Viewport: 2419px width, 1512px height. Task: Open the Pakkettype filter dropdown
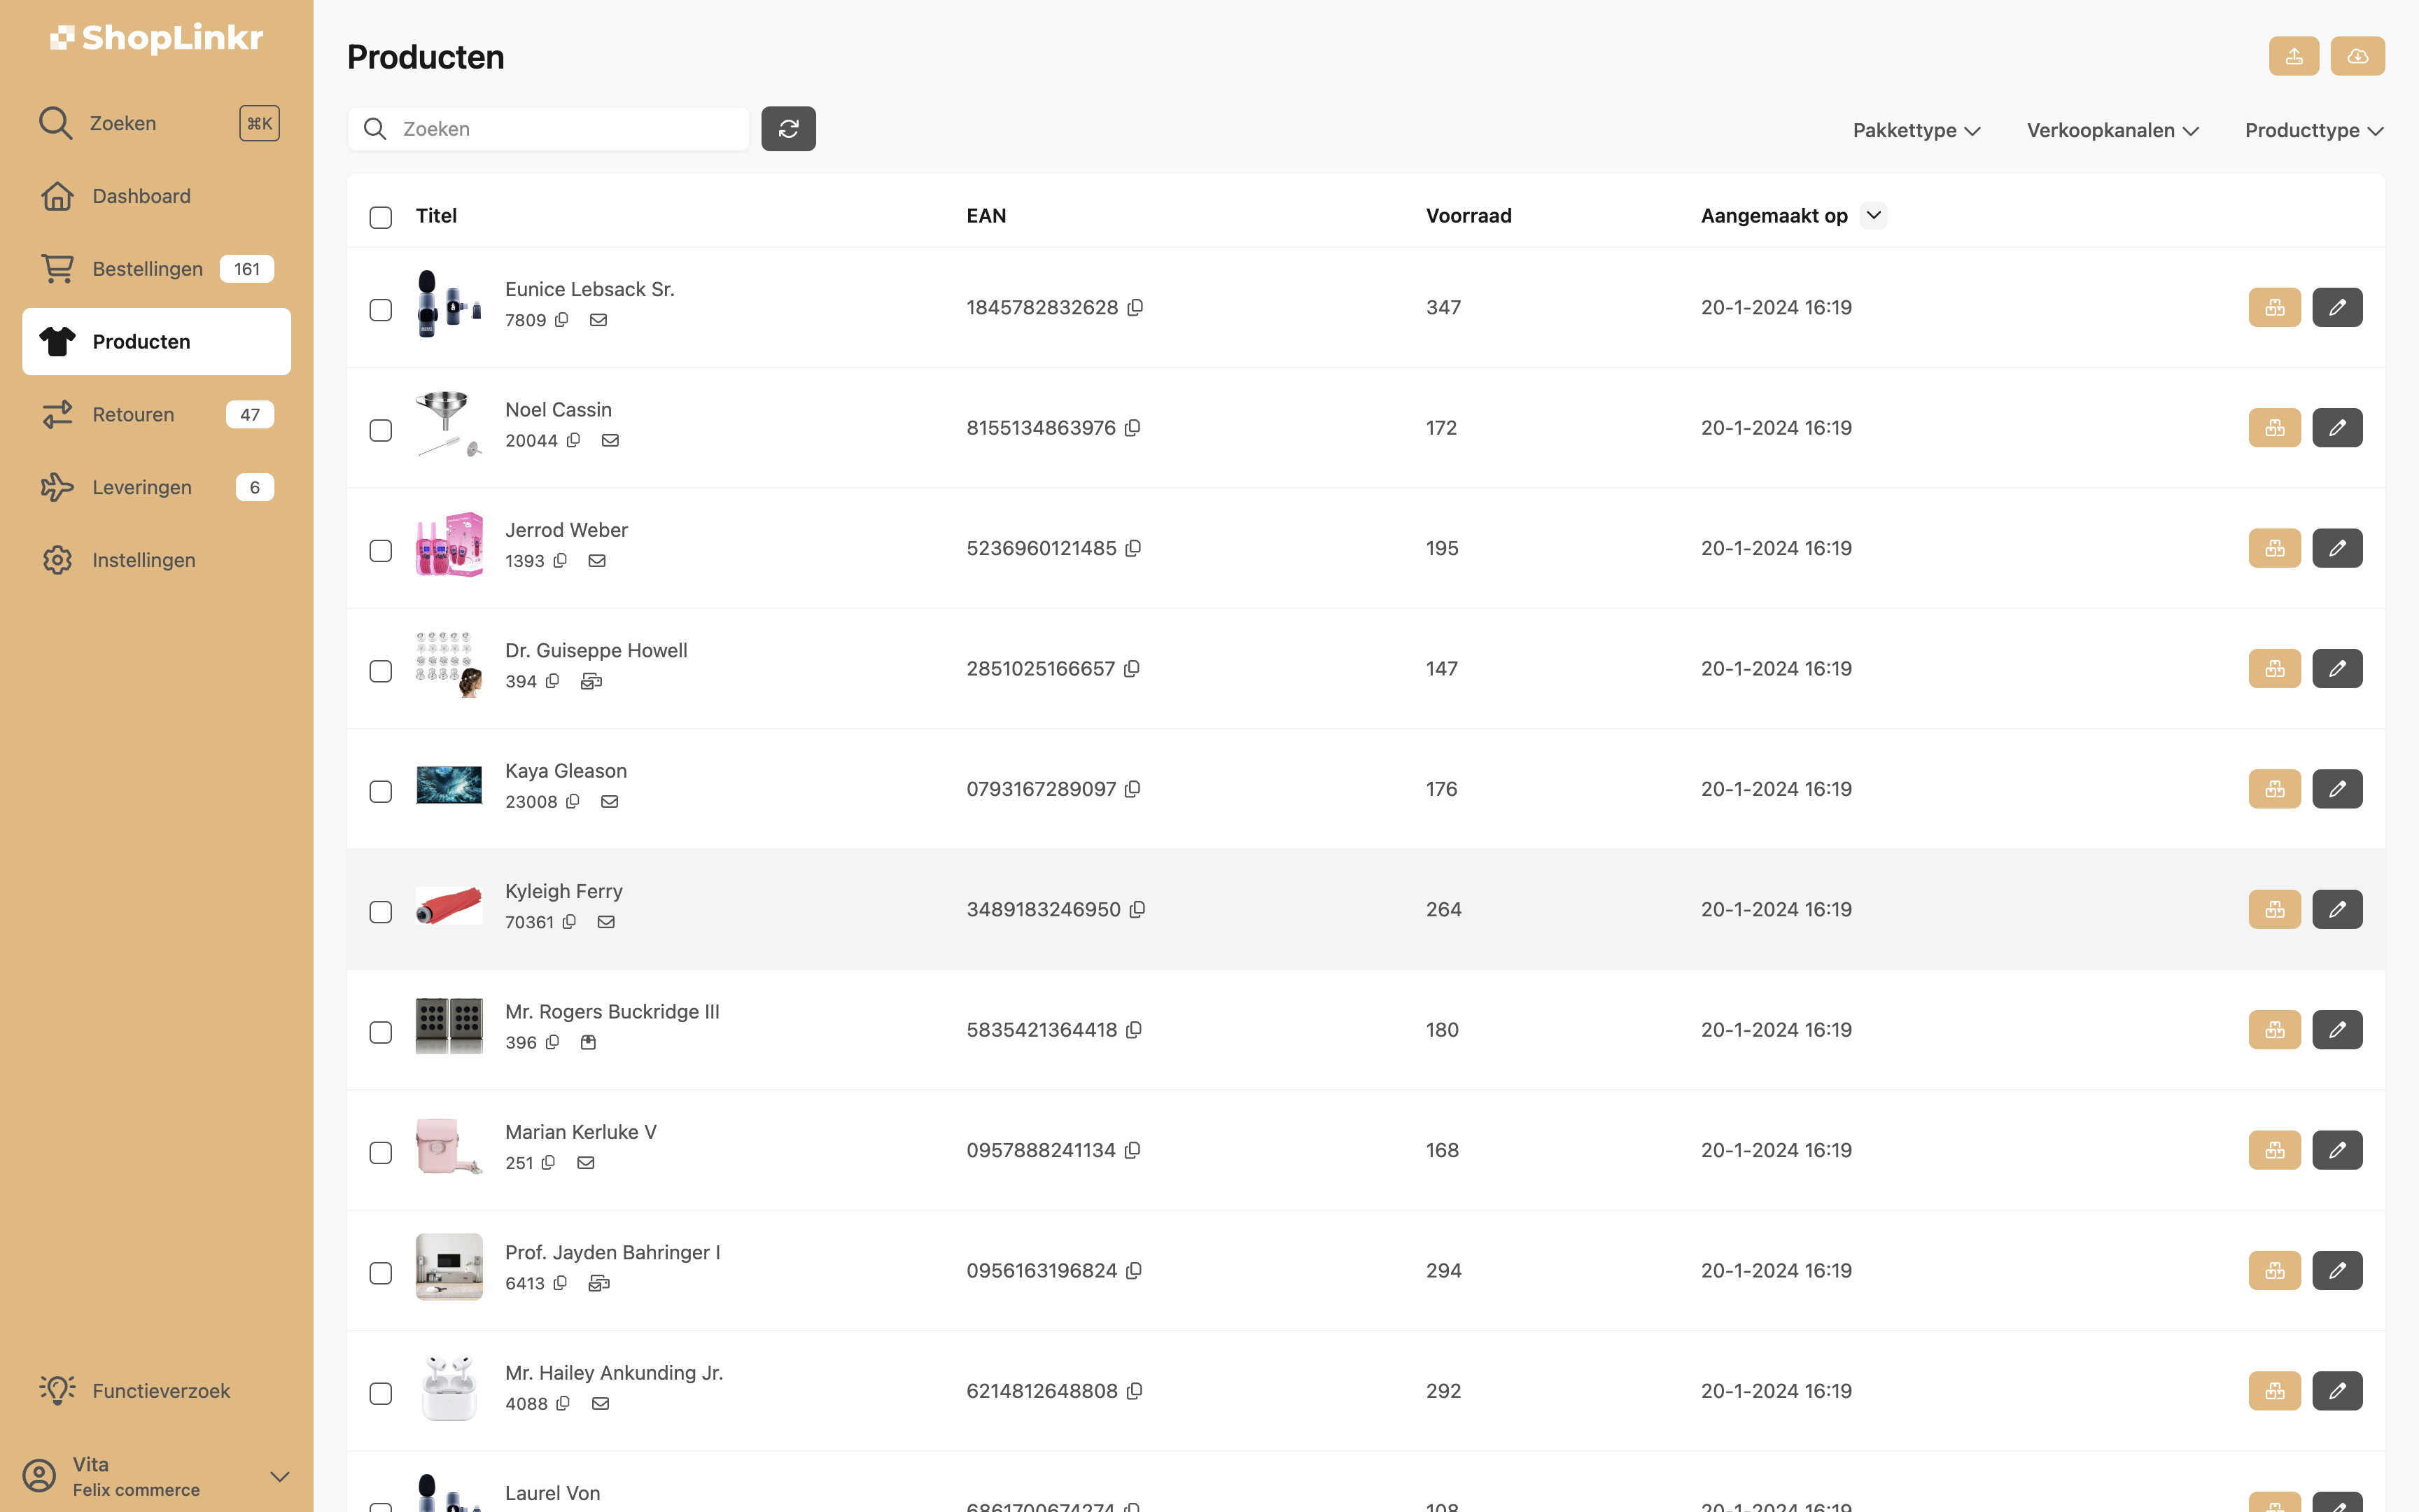pos(1916,131)
